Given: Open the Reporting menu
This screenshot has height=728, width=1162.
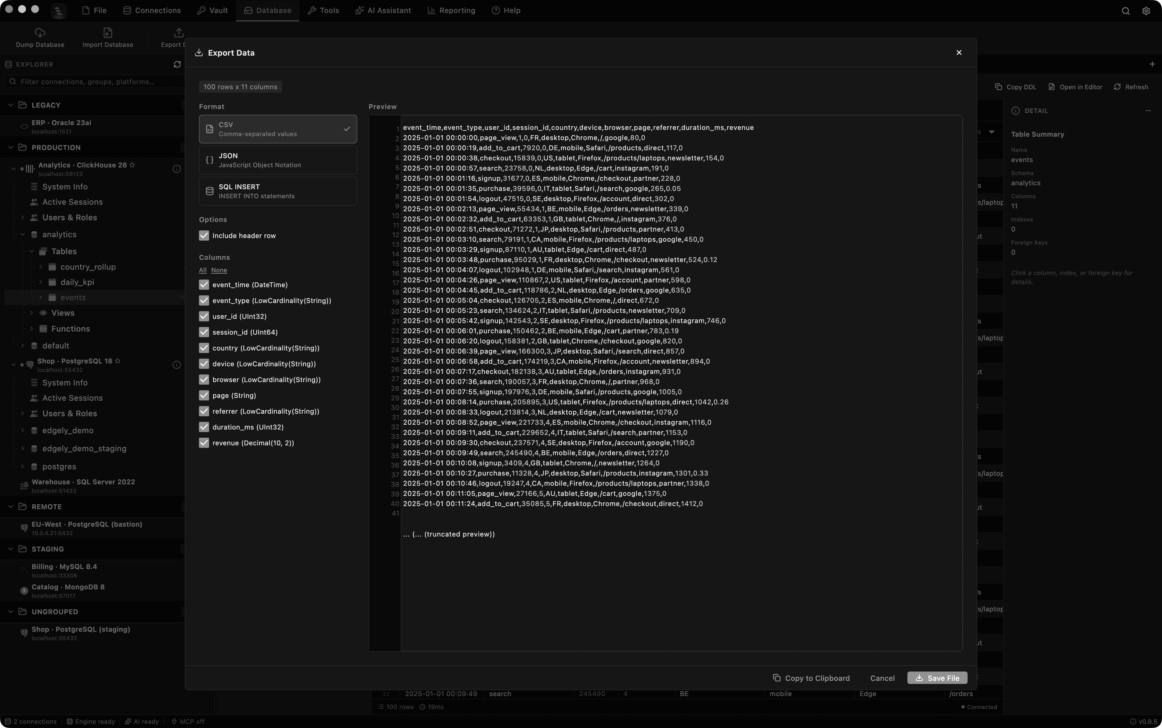Looking at the screenshot, I should 451,11.
